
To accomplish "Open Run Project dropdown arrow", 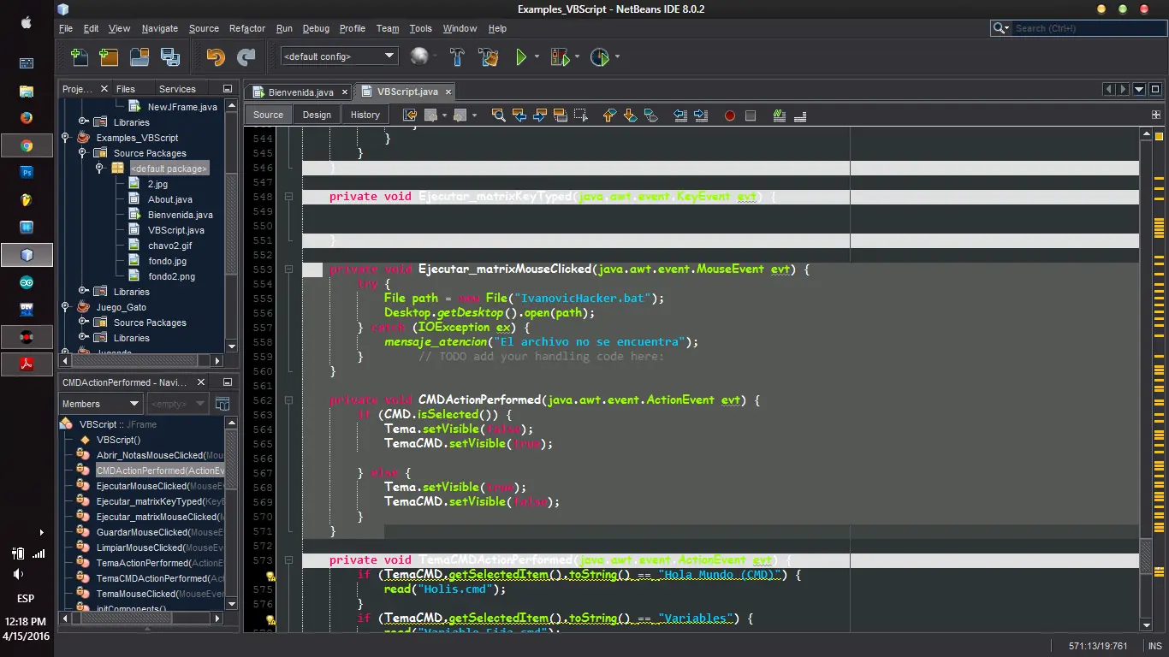I will point(537,57).
